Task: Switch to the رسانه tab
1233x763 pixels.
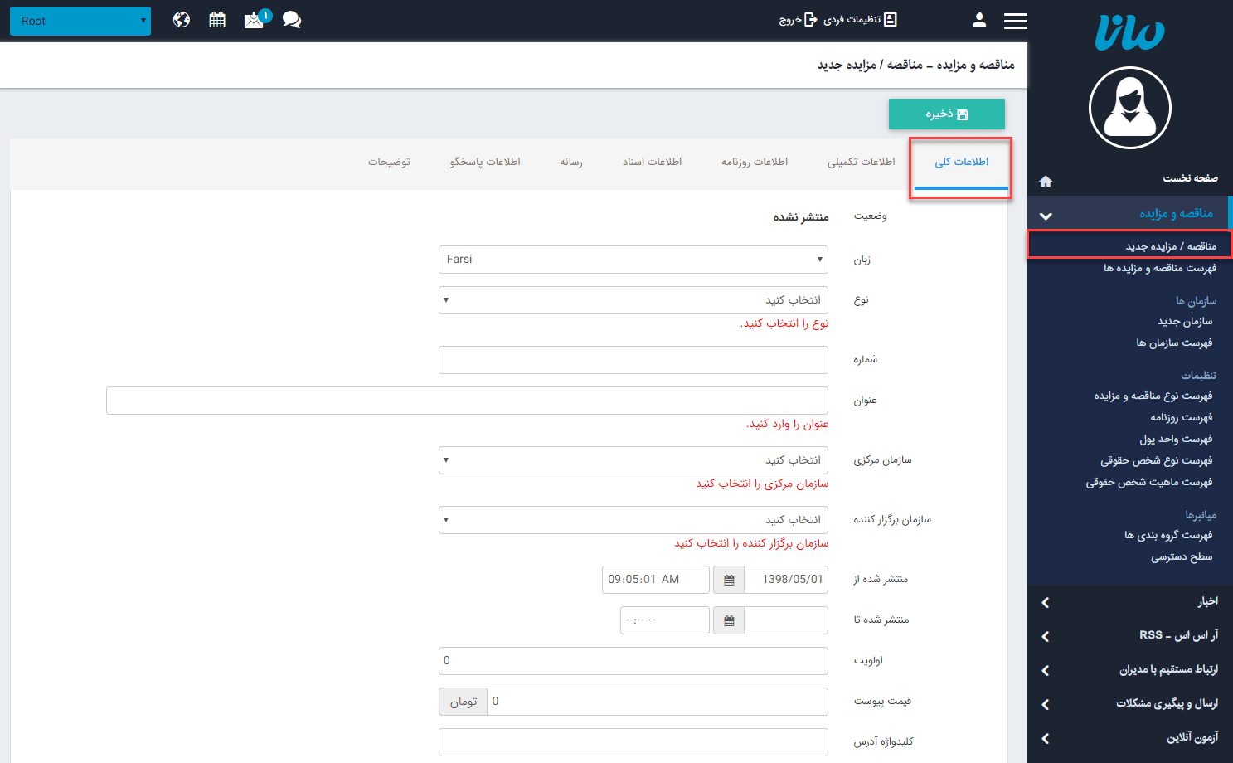Action: (570, 162)
